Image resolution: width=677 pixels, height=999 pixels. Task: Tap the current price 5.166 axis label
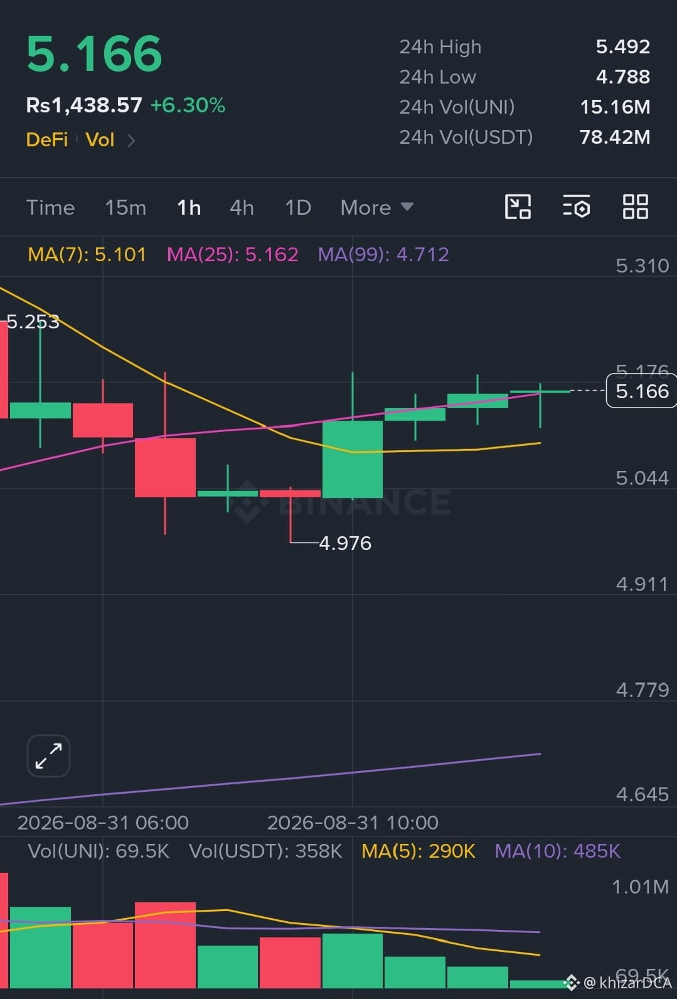coord(642,391)
